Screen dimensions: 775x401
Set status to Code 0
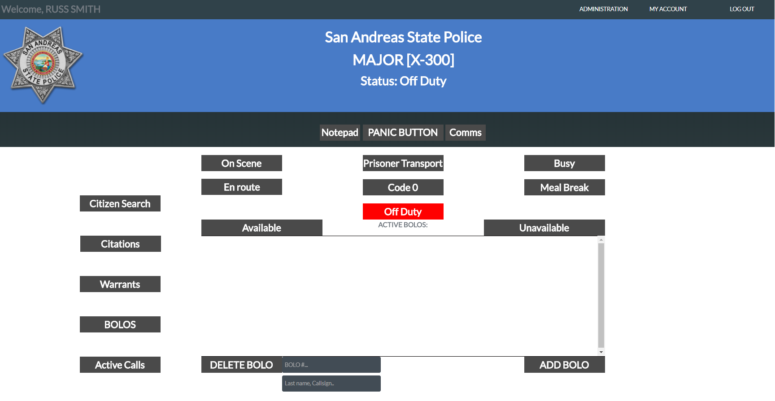pyautogui.click(x=403, y=187)
